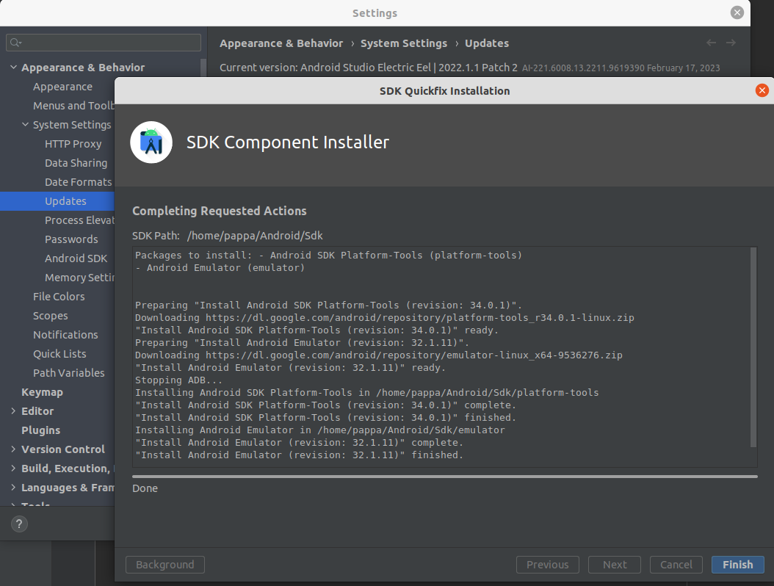
Task: Click the settings tree scrollbar
Action: click(203, 68)
